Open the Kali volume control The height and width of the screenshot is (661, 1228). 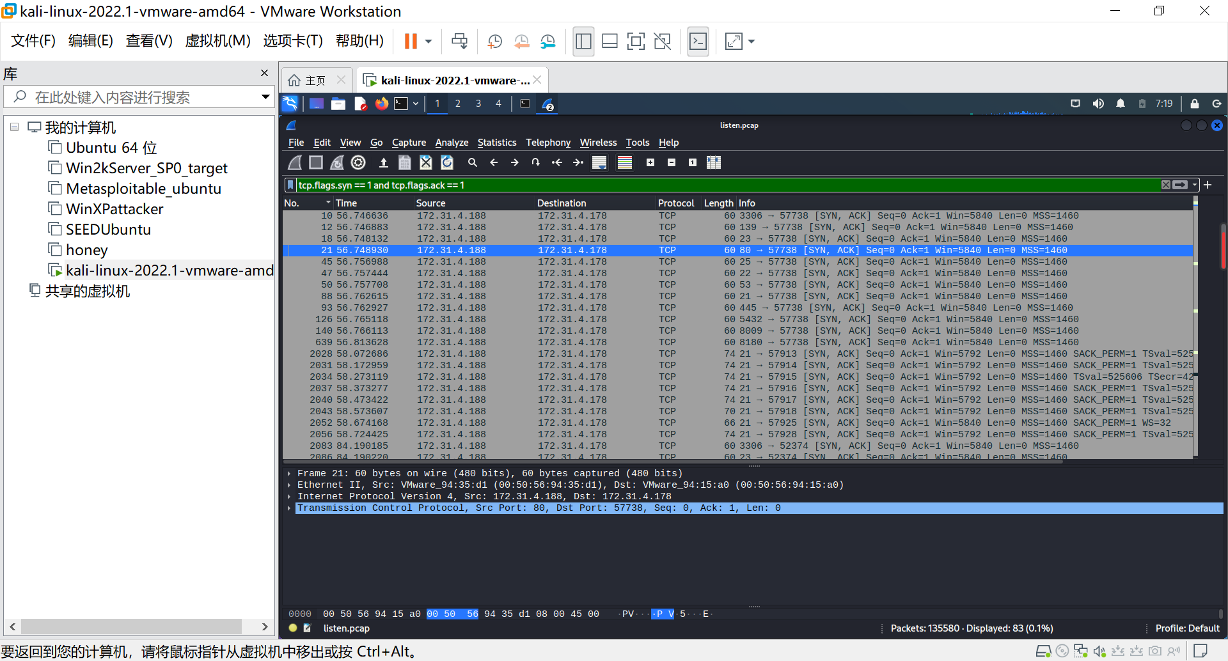pos(1098,104)
